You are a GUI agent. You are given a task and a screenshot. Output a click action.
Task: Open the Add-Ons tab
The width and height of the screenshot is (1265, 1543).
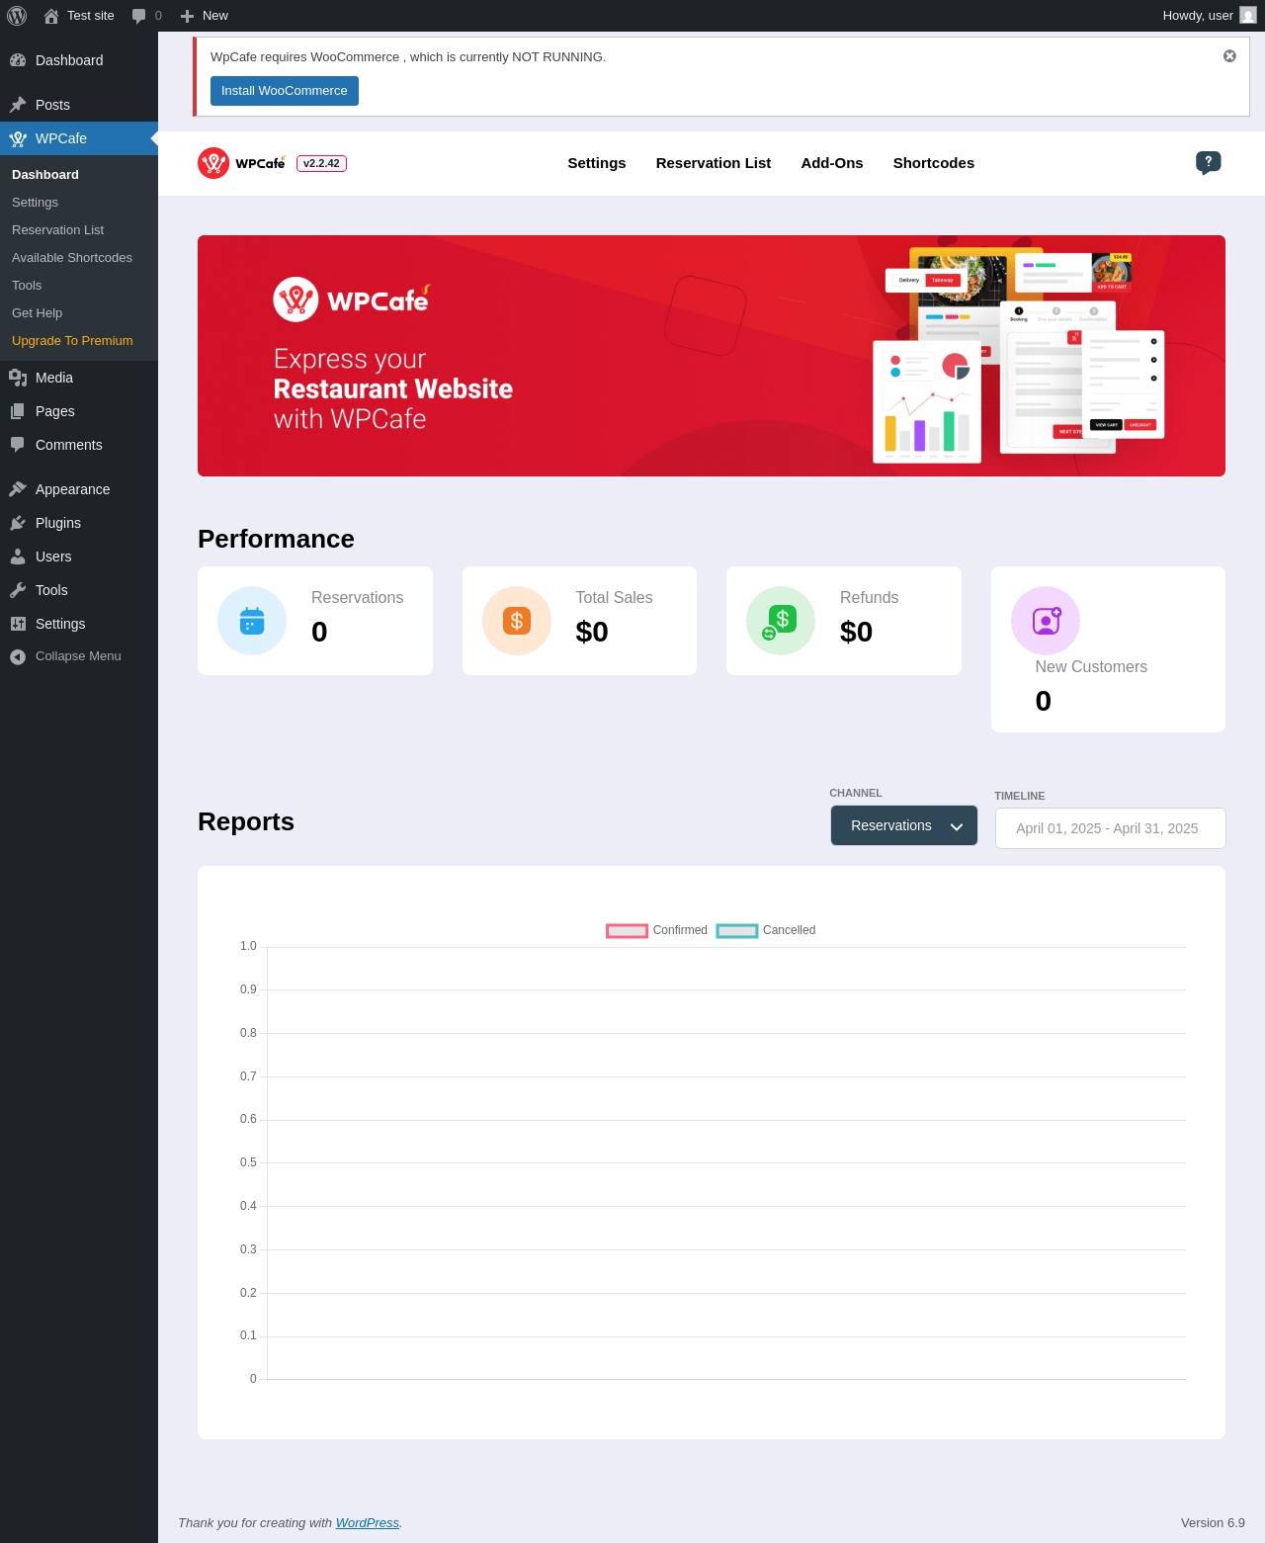coord(832,163)
